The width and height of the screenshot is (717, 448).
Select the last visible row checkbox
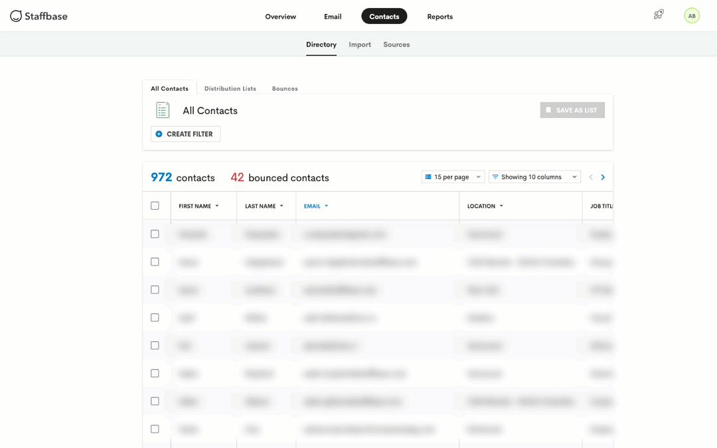pos(155,429)
